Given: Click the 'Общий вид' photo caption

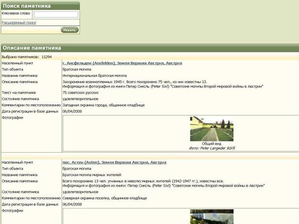Looking at the screenshot, I should point(212,144).
